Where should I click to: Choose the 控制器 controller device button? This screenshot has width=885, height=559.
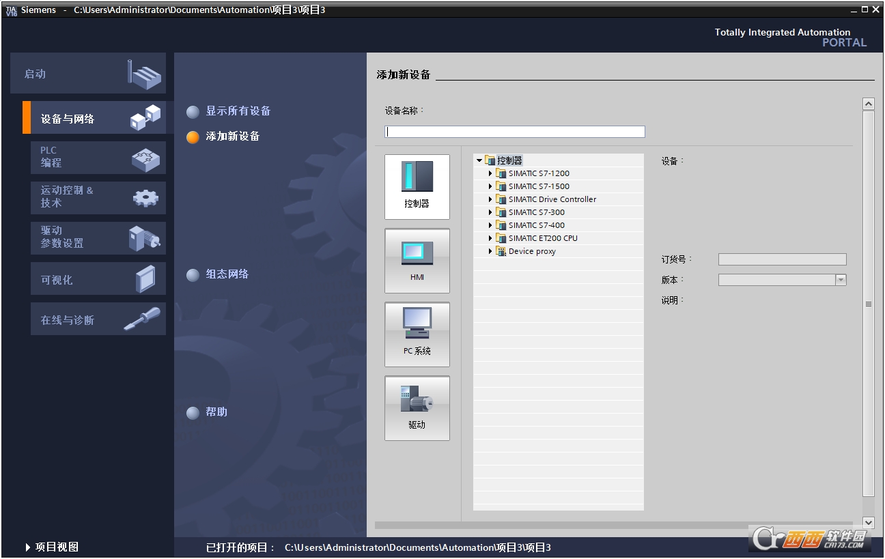click(x=417, y=187)
